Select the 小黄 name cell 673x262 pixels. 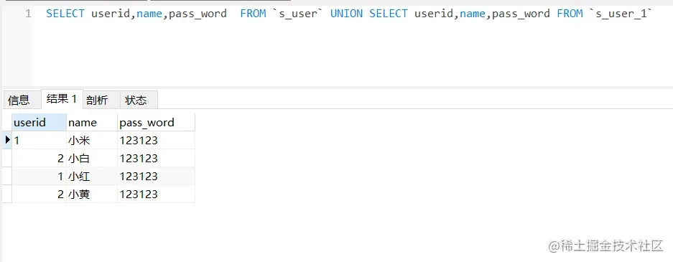pyautogui.click(x=92, y=195)
